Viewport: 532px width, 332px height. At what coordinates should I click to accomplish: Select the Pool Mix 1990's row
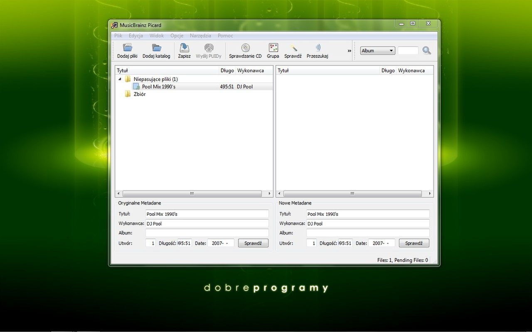pos(194,86)
